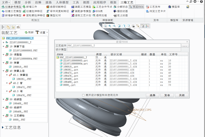
Task: Toggle the annotation display icon in graphics toolbar
Action: [x=142, y=26]
